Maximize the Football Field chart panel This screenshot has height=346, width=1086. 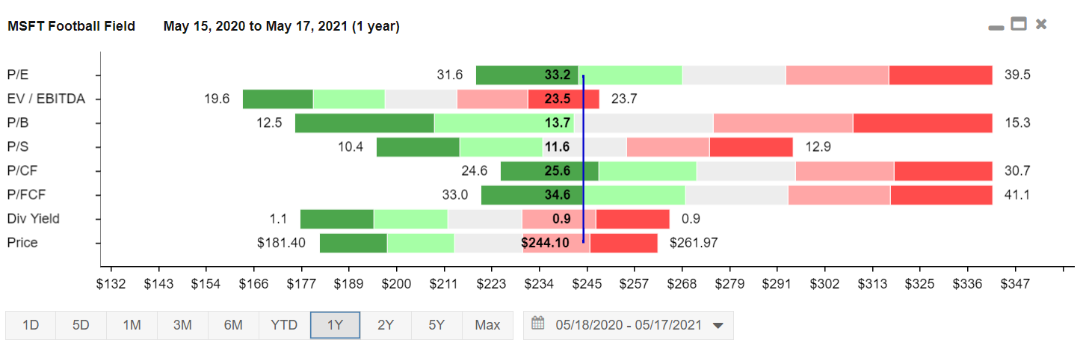(1018, 24)
